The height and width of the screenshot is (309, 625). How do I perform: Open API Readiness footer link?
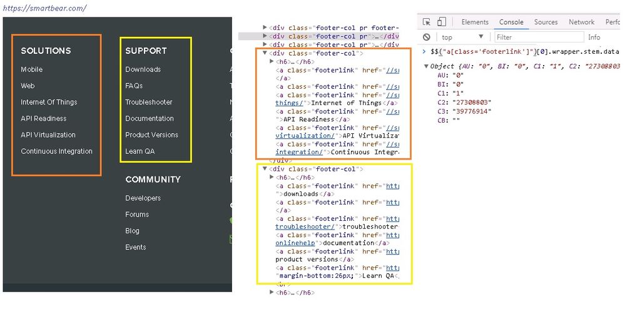pos(43,118)
